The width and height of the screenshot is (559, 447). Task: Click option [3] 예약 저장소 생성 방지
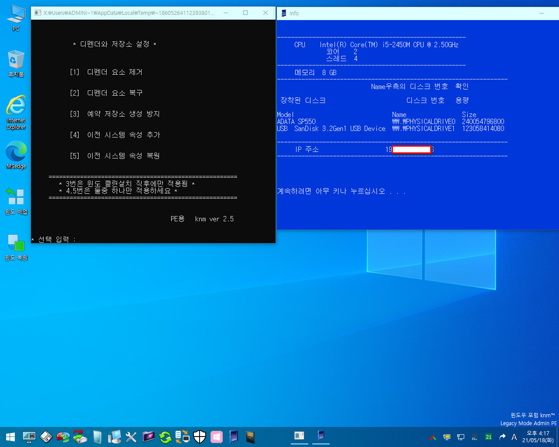(115, 114)
